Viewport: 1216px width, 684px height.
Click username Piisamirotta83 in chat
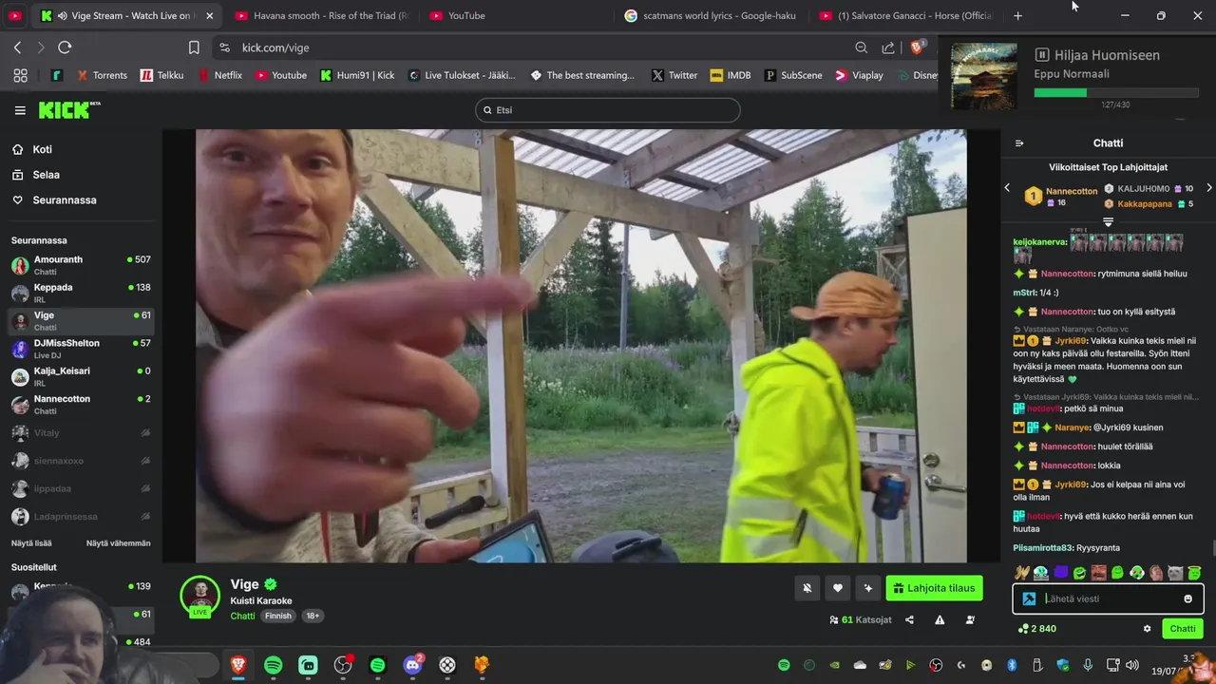(1042, 548)
